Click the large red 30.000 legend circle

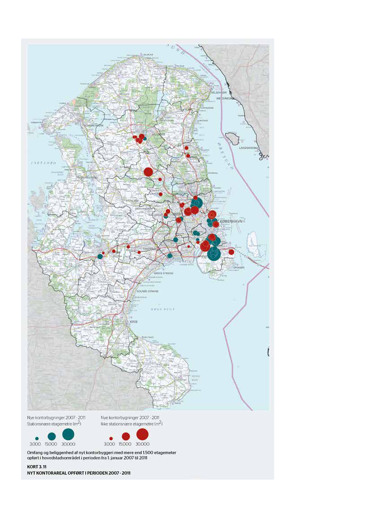(143, 434)
